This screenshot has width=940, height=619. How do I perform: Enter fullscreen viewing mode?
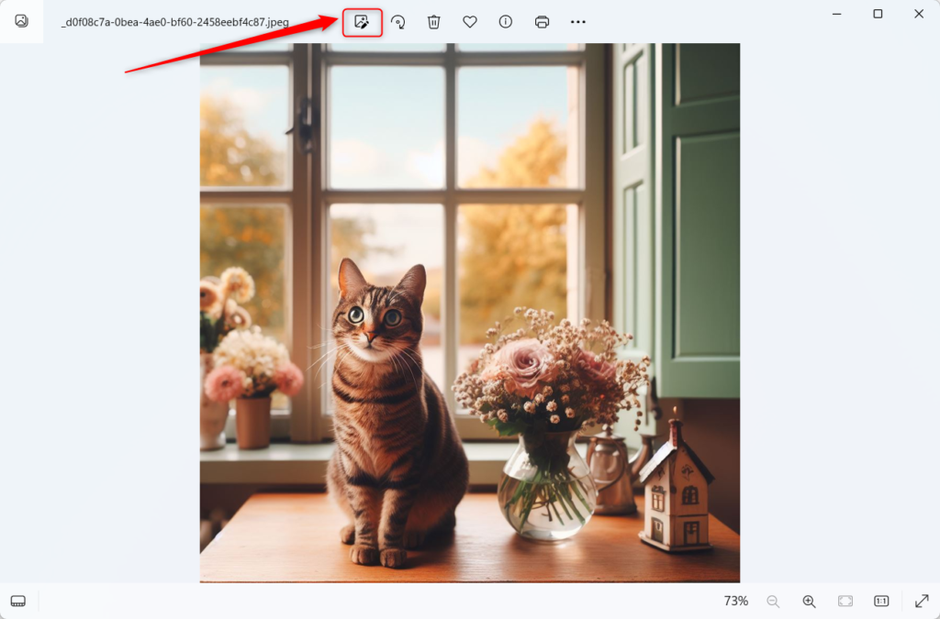click(922, 601)
